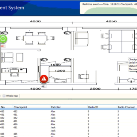Enable the Whole Map checkbox
This screenshot has height=137, width=137.
pos(4,96)
